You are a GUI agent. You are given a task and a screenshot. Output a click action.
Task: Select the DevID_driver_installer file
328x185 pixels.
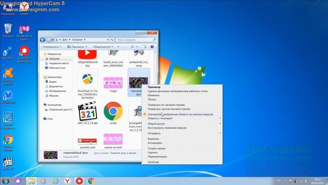[113, 59]
